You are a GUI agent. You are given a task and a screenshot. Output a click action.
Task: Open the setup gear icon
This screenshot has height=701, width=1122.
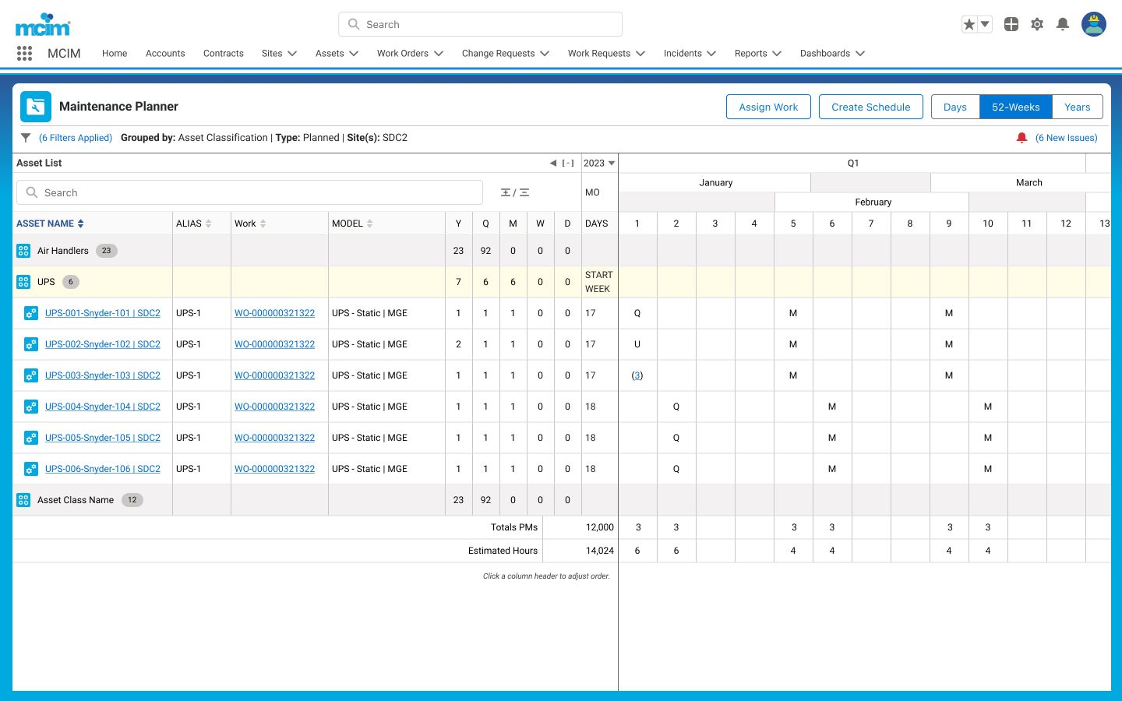click(1037, 24)
